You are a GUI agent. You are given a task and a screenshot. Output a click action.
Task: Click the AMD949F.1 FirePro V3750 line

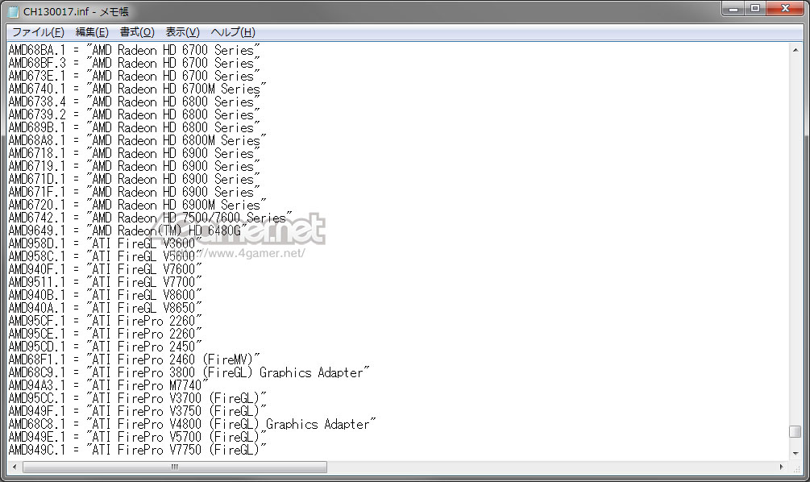137,412
